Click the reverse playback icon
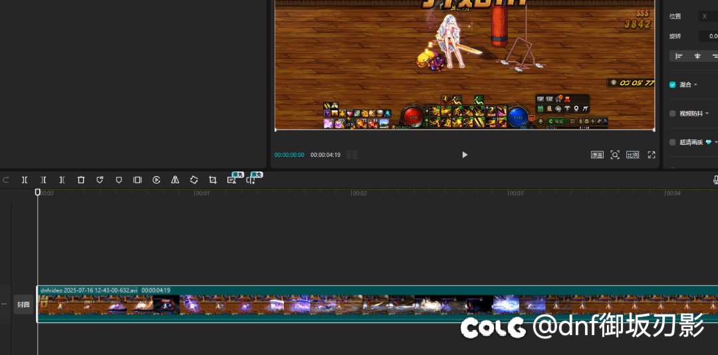Viewport: 718px width, 355px height. coord(156,180)
